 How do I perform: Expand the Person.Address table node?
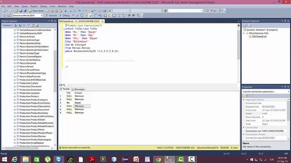click(15, 37)
